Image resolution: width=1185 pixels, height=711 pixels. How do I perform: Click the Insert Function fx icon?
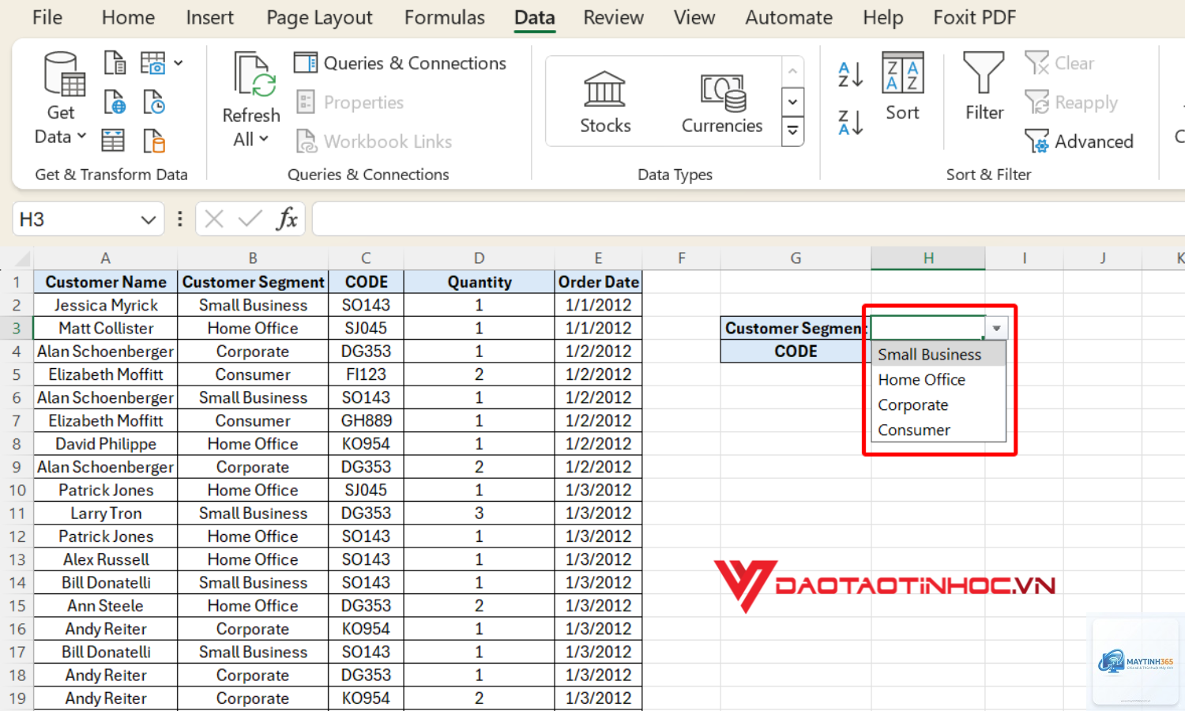pos(287,219)
